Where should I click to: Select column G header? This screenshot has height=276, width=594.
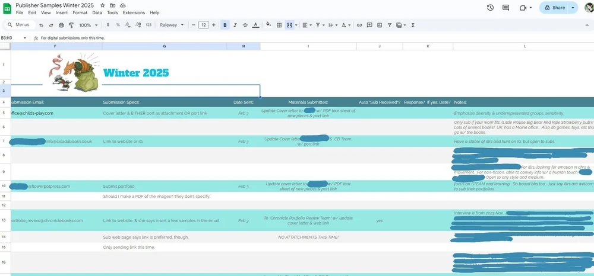[x=165, y=46]
